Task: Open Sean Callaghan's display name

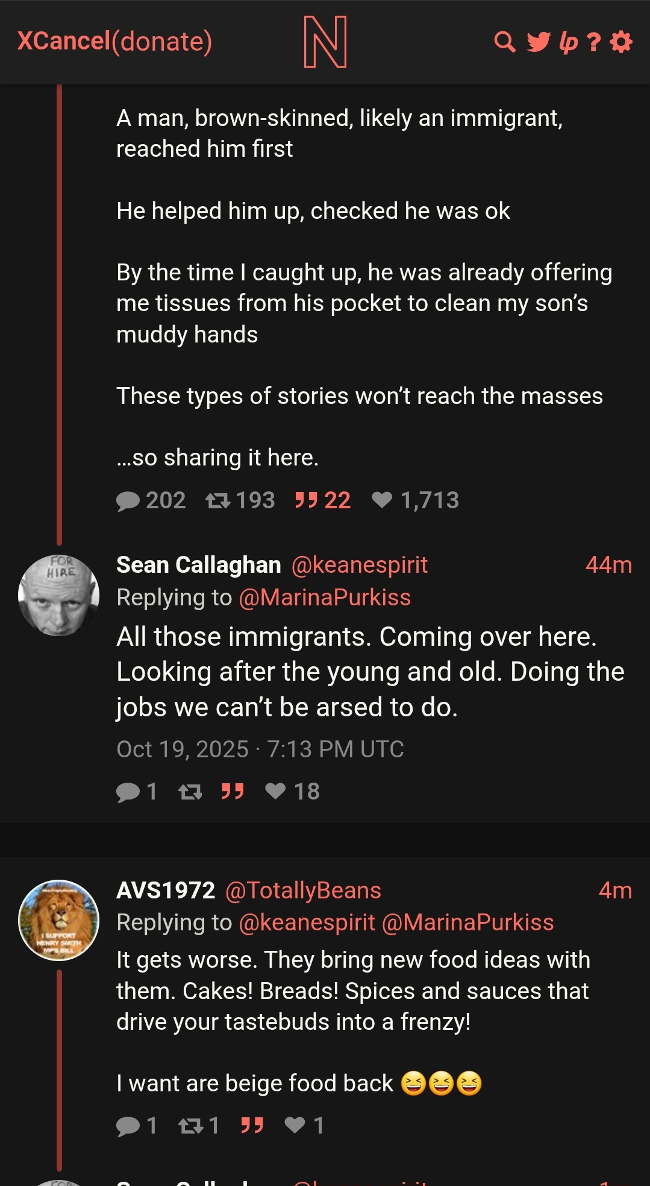Action: 198,565
